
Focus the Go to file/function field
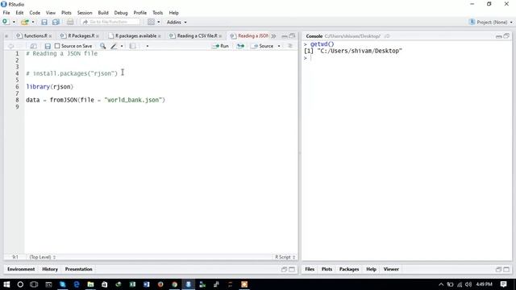pos(110,22)
